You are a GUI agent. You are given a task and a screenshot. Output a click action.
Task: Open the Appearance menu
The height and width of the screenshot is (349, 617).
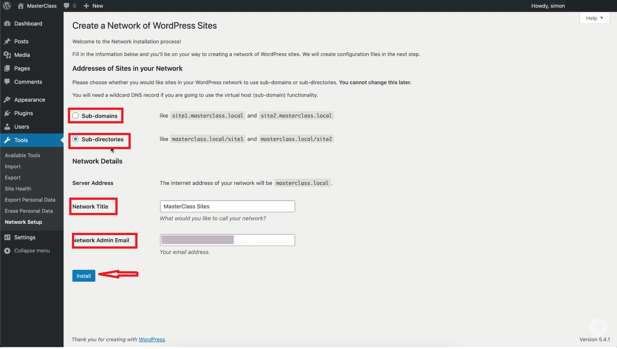coord(30,99)
